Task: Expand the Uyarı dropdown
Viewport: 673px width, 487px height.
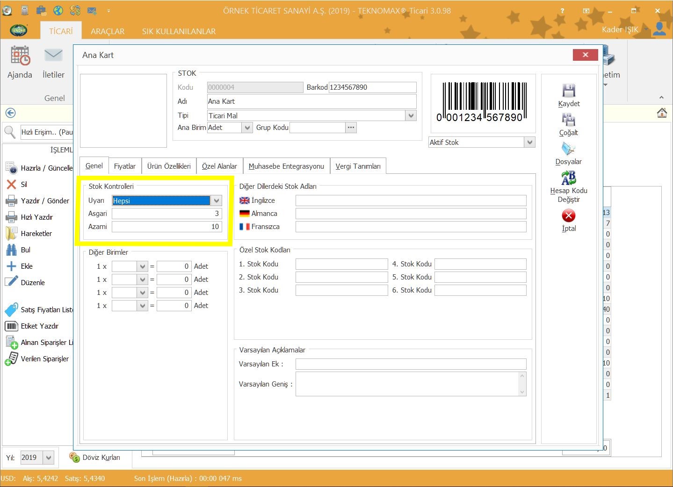Action: [216, 201]
